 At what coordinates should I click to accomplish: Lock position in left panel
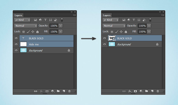(x=33, y=32)
